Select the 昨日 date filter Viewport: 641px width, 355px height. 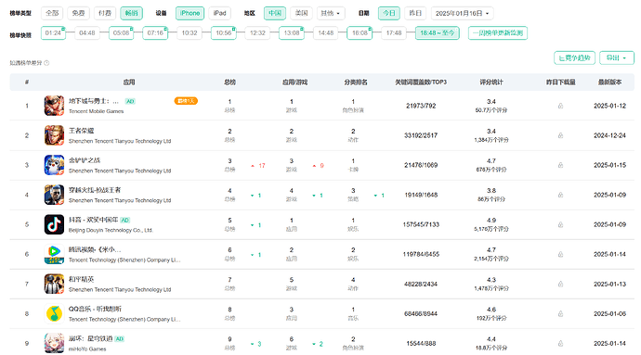[415, 13]
